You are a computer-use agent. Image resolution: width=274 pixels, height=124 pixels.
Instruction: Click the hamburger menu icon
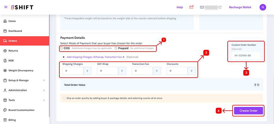pyautogui.click(x=6, y=7)
